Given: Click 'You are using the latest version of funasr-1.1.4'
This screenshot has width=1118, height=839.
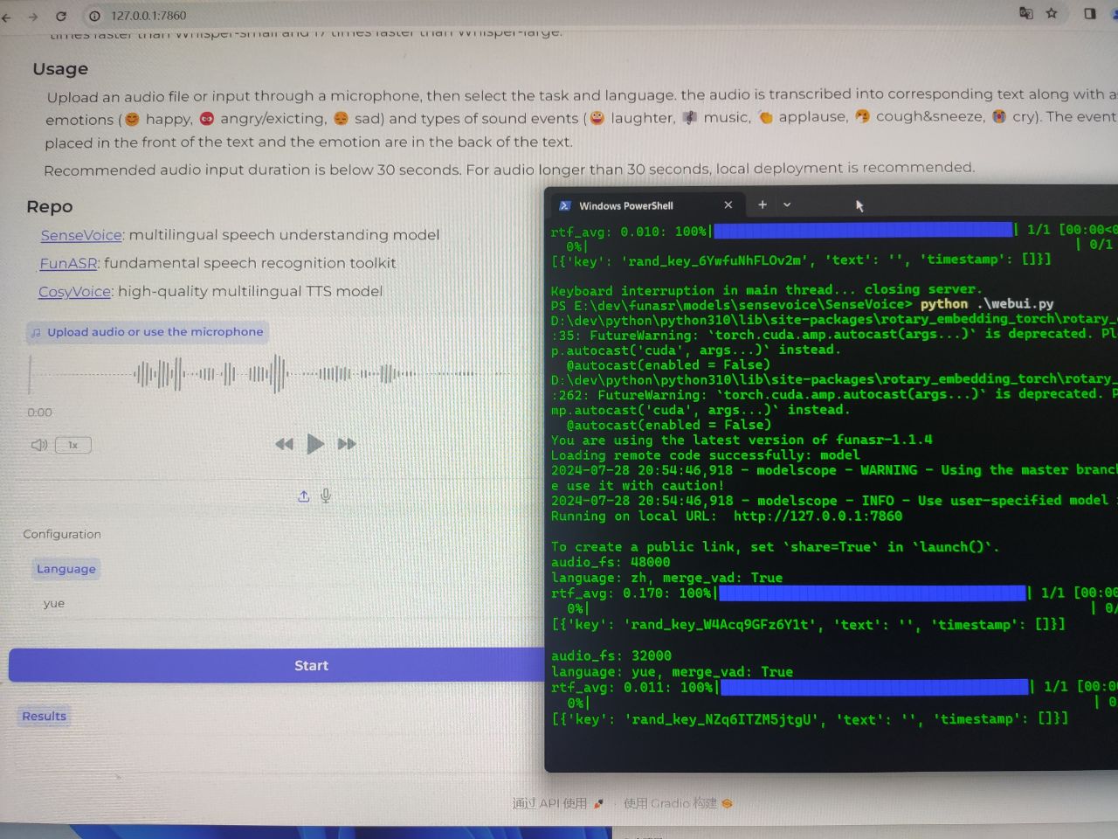Looking at the screenshot, I should (742, 440).
